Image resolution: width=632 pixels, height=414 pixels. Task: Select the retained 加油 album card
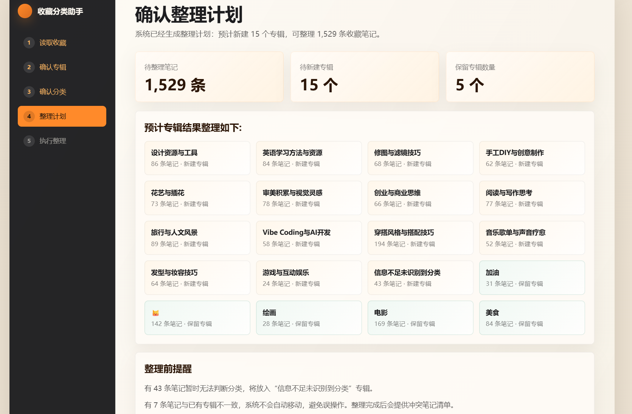pos(532,278)
